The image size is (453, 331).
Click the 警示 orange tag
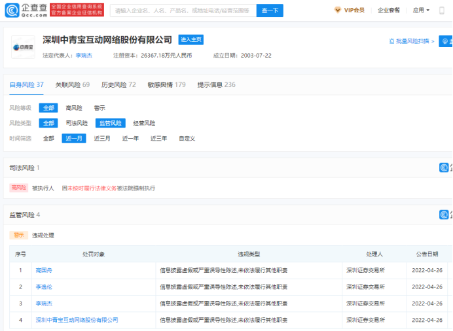(x=19, y=235)
